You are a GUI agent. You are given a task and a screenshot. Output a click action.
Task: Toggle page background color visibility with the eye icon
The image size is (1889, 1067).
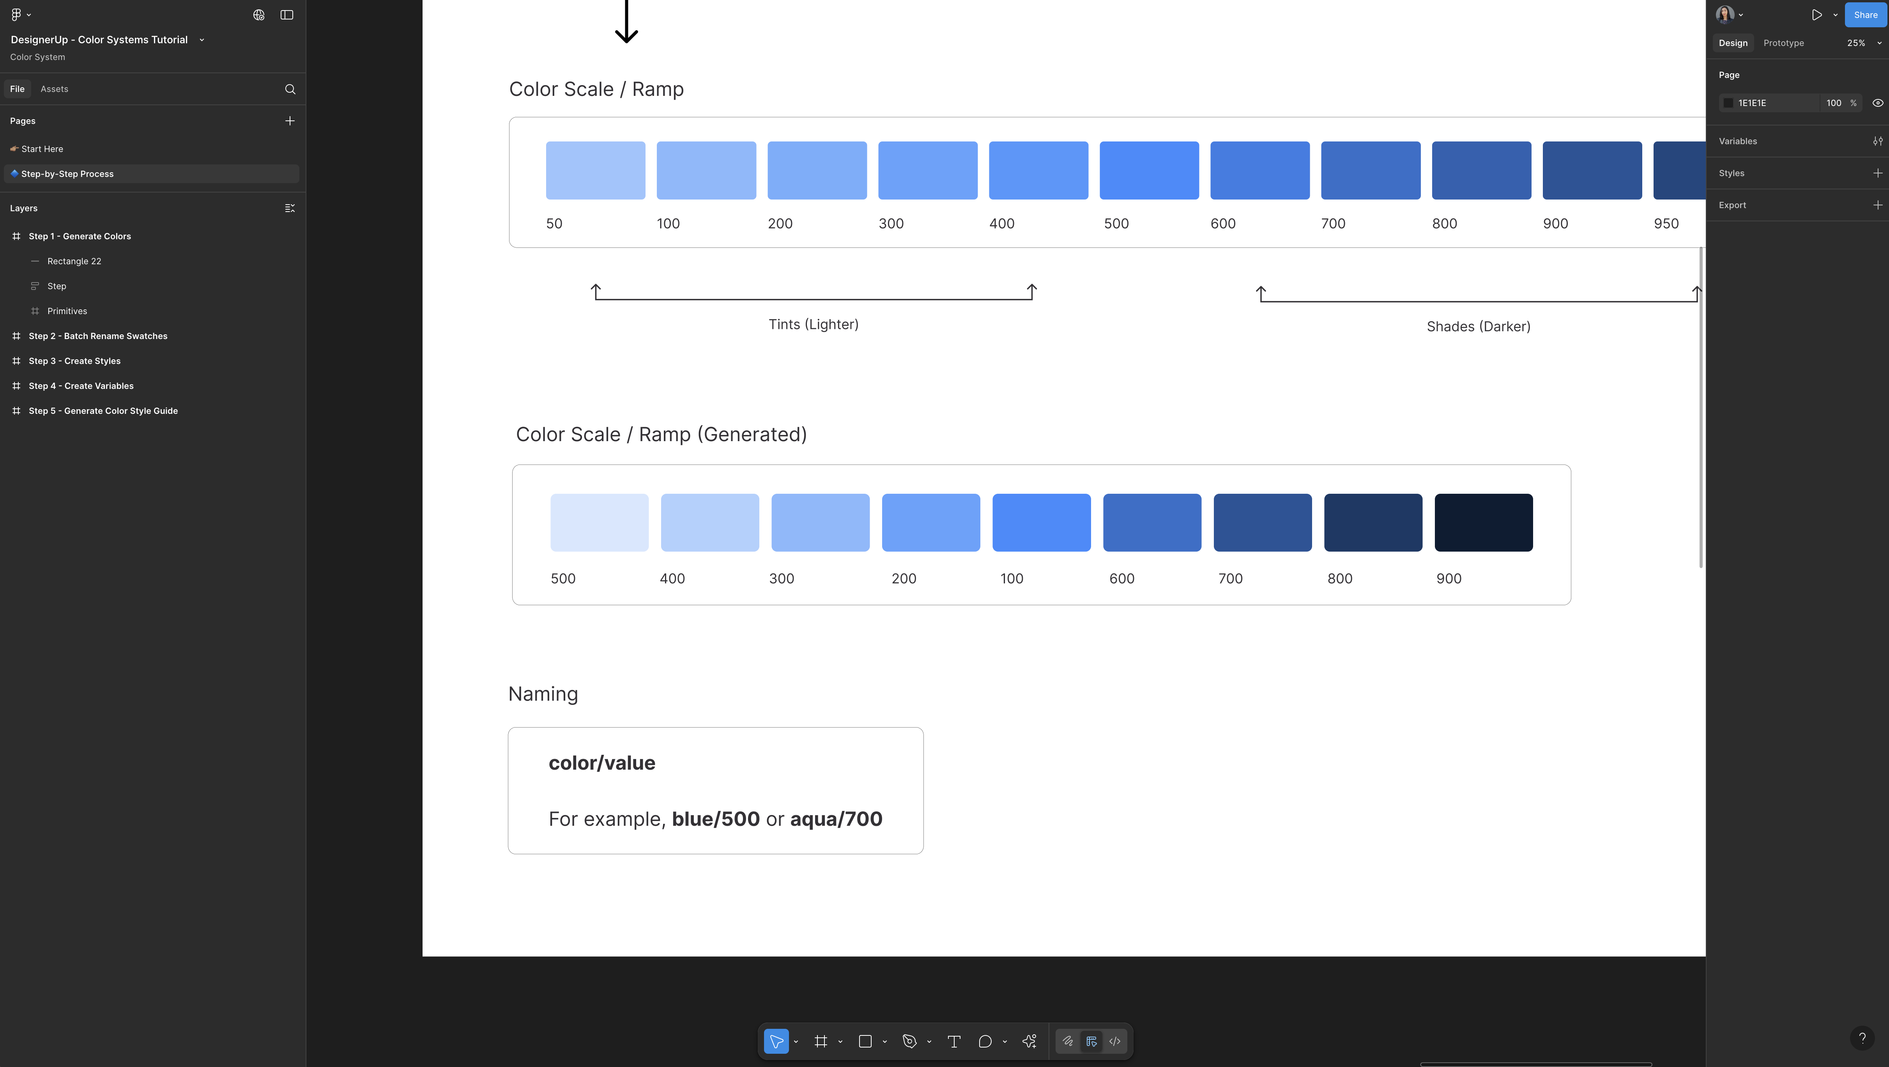click(x=1877, y=103)
